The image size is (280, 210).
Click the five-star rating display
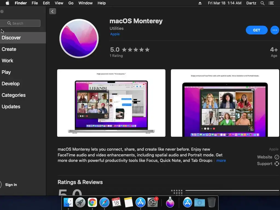click(136, 50)
